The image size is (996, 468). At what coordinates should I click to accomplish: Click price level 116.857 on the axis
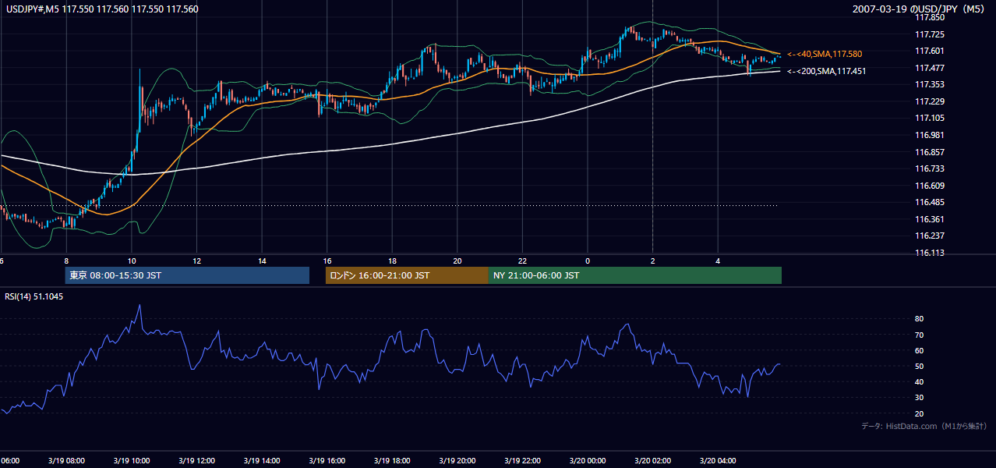(929, 152)
